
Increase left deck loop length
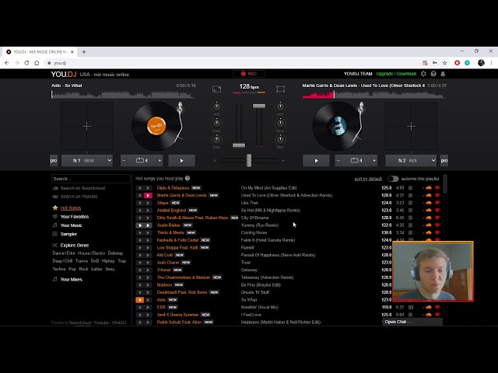160,161
